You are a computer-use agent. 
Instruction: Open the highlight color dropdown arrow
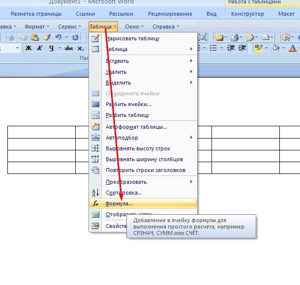[x=266, y=48]
